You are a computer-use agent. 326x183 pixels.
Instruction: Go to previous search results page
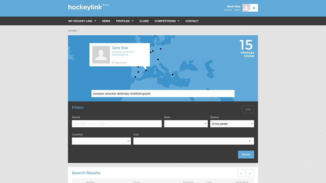pyautogui.click(x=241, y=173)
